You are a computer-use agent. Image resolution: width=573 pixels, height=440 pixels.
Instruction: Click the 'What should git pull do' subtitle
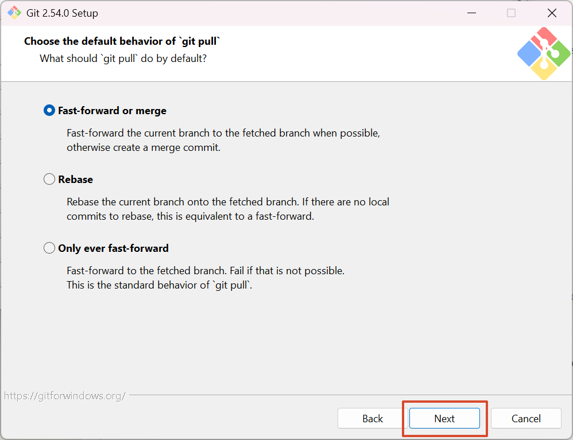coord(123,59)
